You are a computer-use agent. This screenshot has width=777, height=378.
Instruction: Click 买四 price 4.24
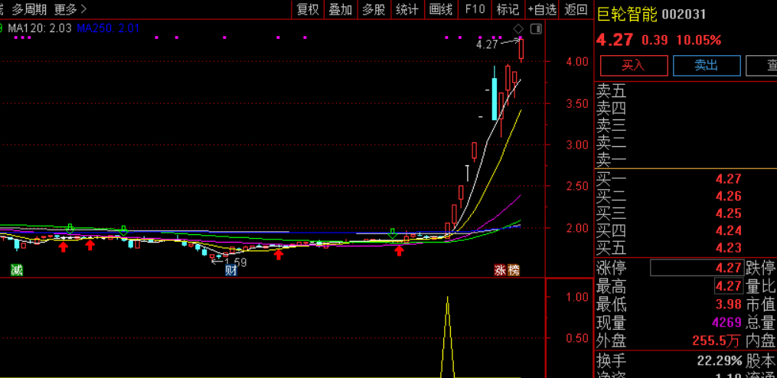coord(729,231)
